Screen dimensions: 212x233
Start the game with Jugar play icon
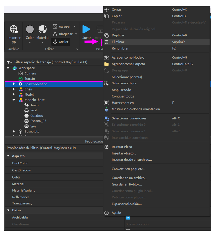point(86,29)
